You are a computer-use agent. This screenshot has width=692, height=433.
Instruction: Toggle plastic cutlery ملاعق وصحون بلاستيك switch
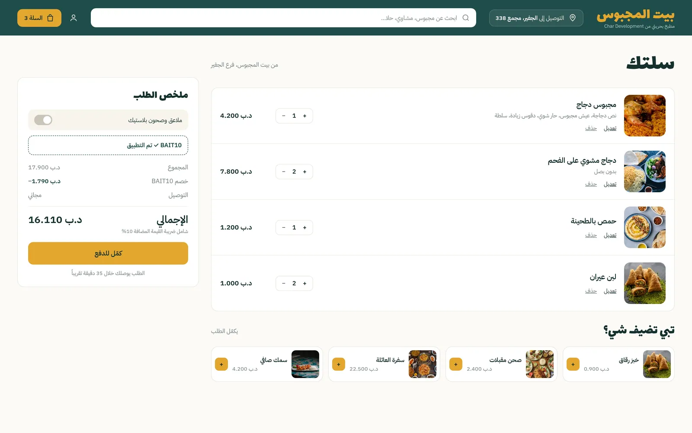pos(43,120)
